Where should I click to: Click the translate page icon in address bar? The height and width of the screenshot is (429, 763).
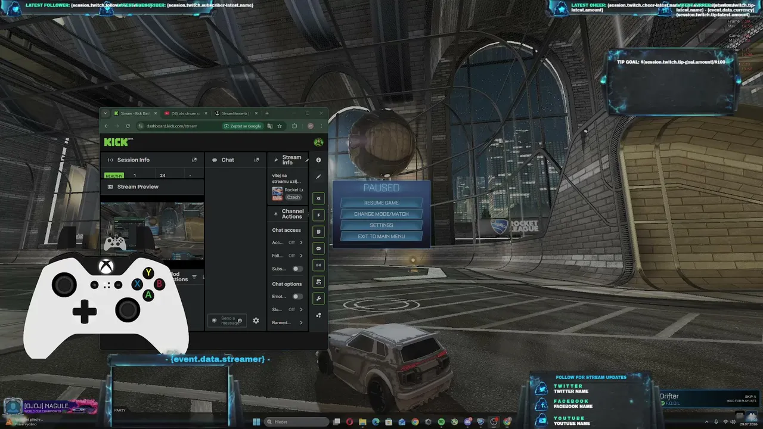pos(269,126)
